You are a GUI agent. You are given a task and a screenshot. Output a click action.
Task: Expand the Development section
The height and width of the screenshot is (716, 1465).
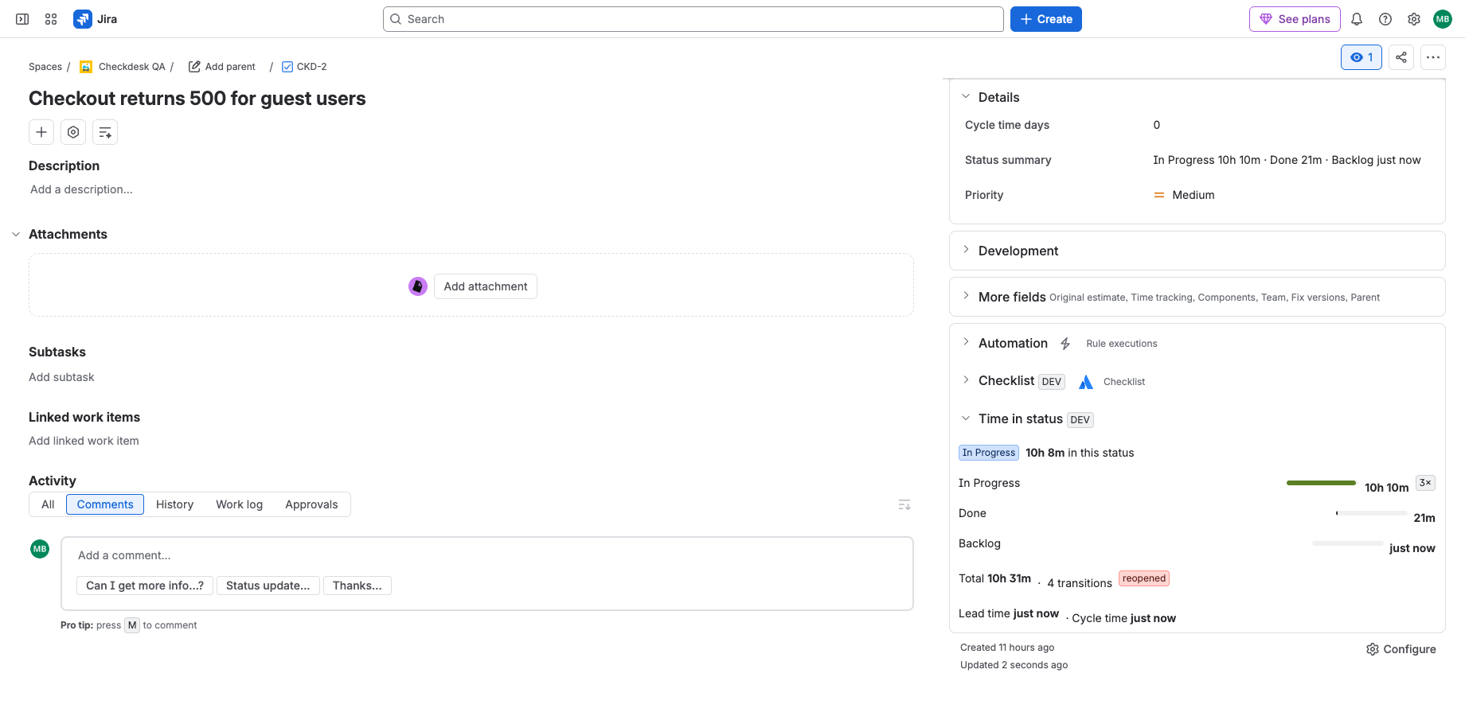[966, 250]
